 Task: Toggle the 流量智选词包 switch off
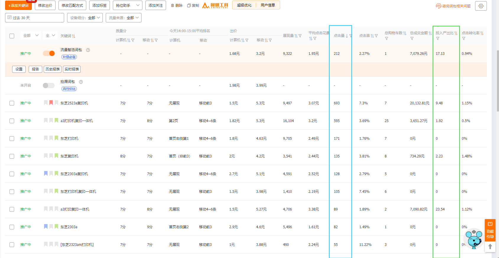[49, 53]
